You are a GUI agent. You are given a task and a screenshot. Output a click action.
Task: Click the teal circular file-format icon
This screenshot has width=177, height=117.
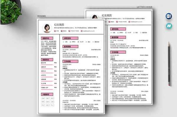tap(169, 26)
